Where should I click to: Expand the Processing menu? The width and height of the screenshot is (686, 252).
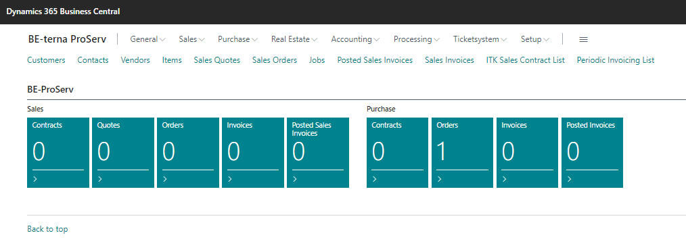coord(417,39)
